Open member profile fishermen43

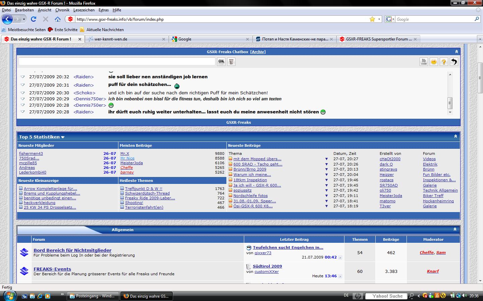31,154
